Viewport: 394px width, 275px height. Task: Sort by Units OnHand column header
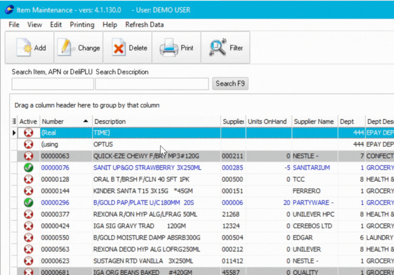pyautogui.click(x=268, y=122)
